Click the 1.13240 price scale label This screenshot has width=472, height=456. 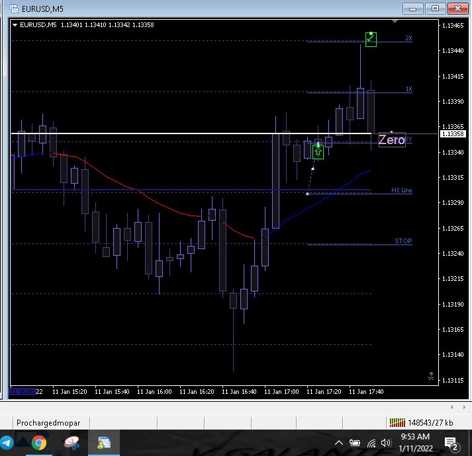(x=452, y=254)
